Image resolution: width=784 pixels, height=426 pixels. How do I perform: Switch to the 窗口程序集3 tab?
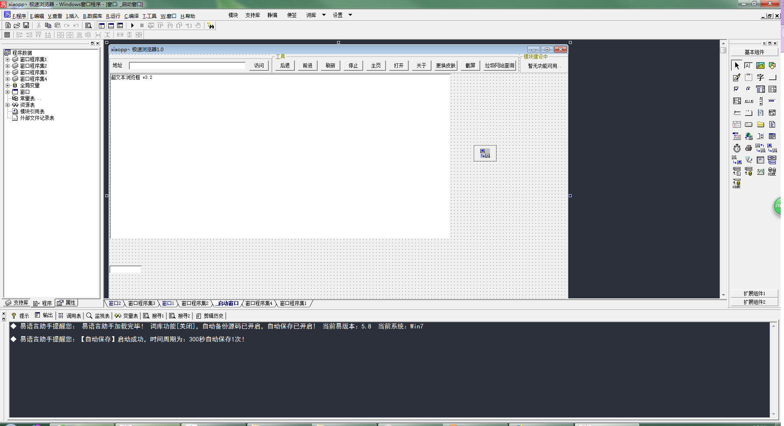[142, 304]
